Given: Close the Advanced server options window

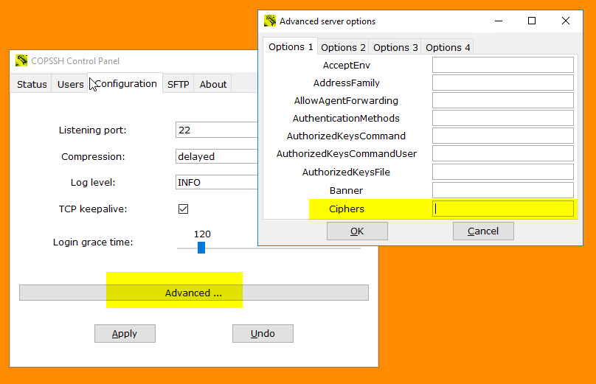Looking at the screenshot, I should (566, 21).
